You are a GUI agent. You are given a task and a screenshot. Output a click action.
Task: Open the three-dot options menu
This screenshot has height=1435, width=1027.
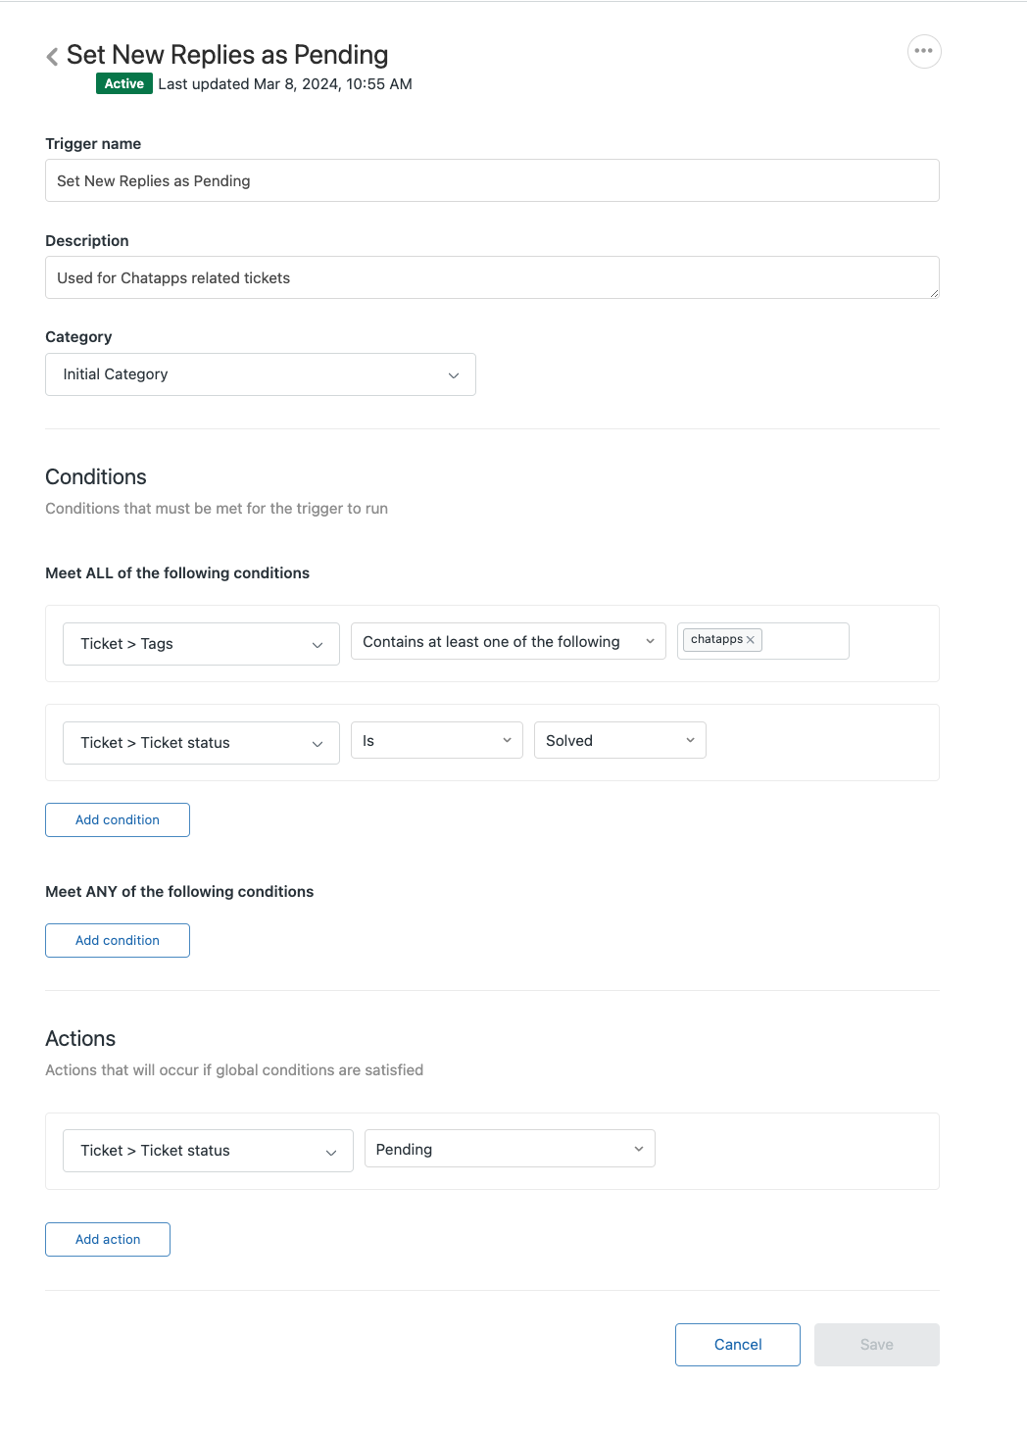924,51
